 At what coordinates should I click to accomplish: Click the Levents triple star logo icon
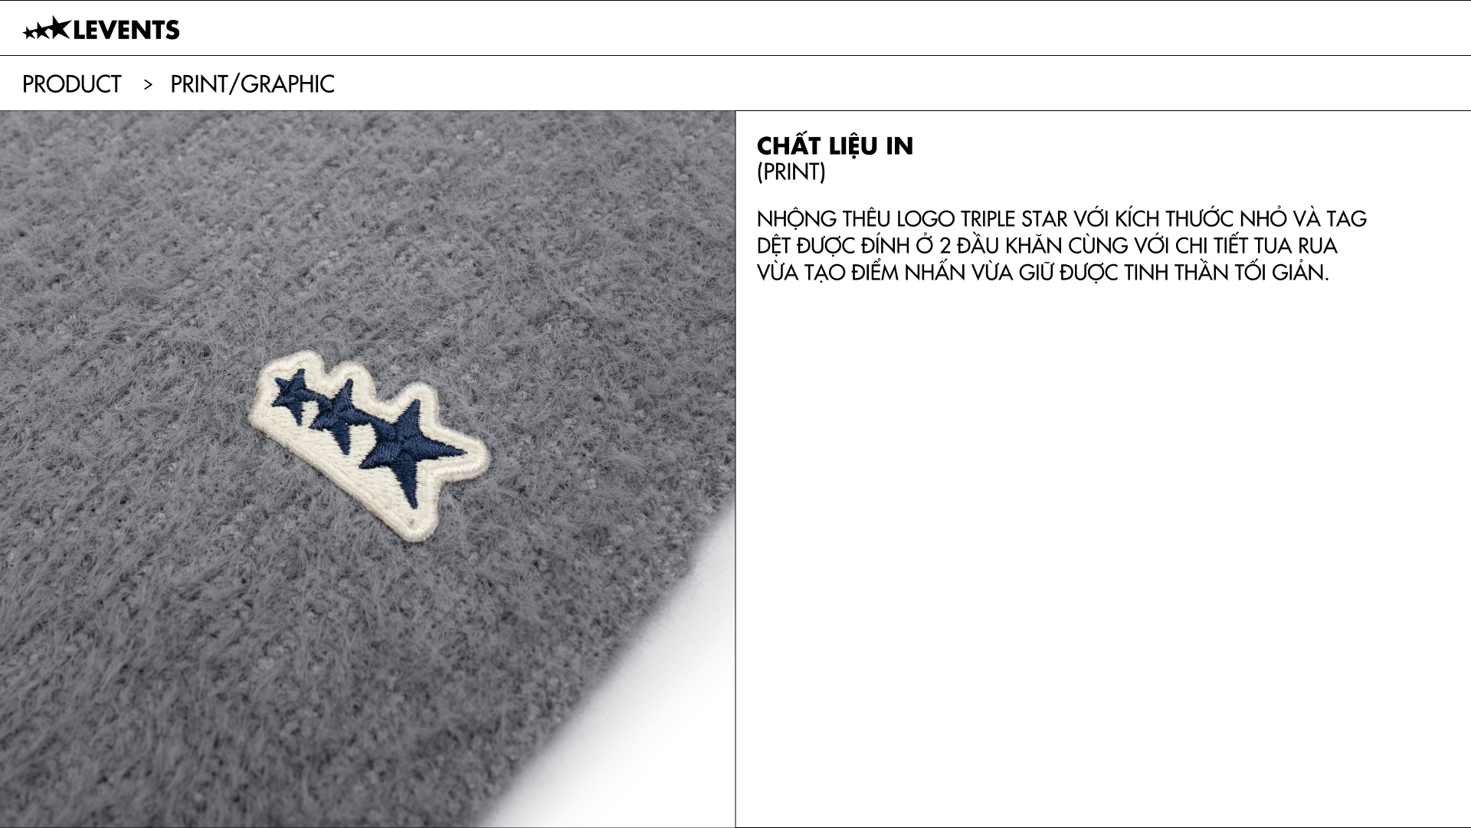[46, 30]
